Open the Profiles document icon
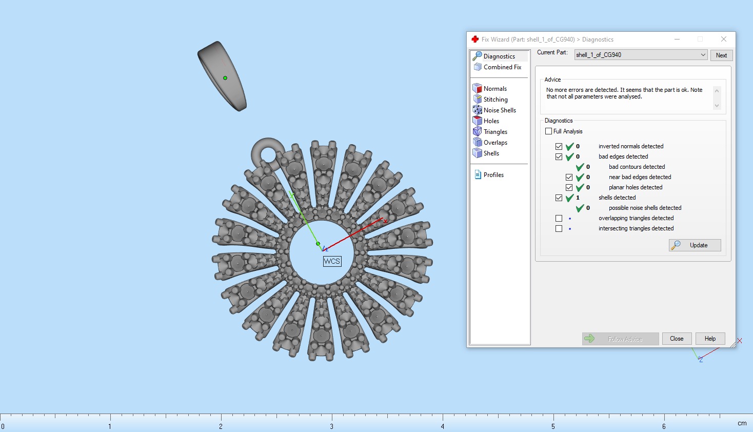Viewport: 753px width, 432px height. pyautogui.click(x=477, y=174)
